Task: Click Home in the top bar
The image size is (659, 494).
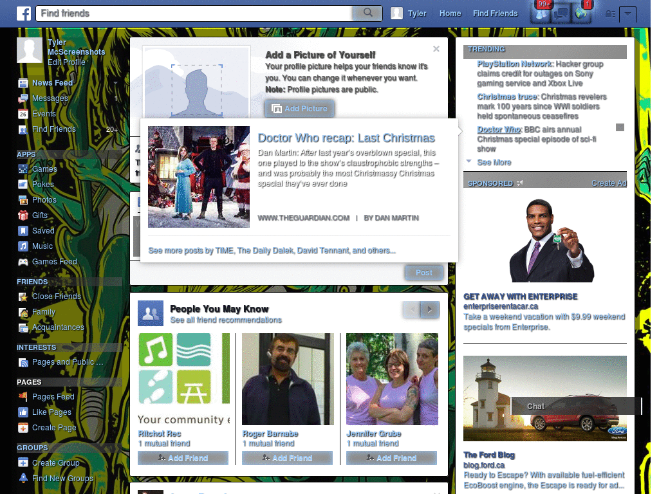Action: tap(450, 14)
